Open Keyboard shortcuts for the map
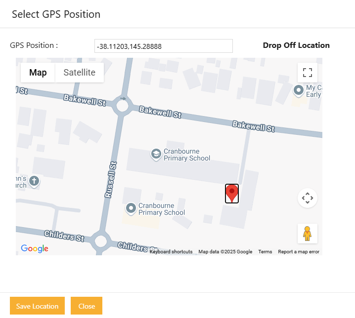The image size is (355, 318). (171, 252)
